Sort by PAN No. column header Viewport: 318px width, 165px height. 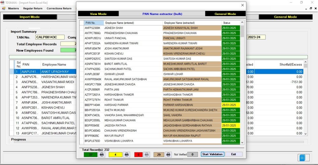[x=94, y=23]
